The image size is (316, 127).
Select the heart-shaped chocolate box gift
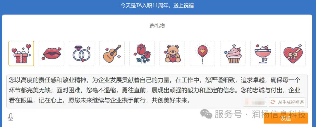[293, 54]
